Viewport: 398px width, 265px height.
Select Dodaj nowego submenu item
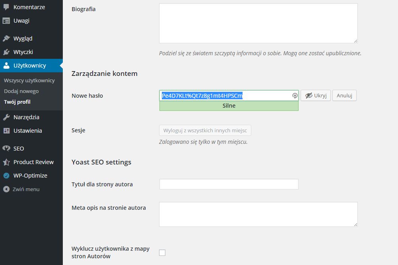21,91
